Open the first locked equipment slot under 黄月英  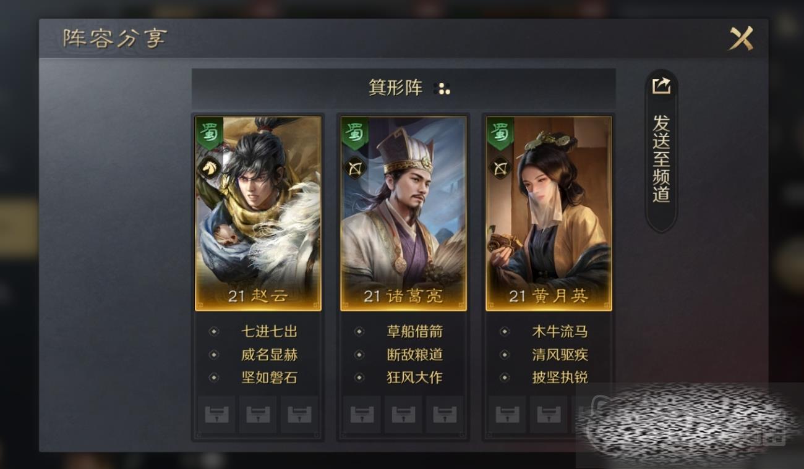coord(507,414)
